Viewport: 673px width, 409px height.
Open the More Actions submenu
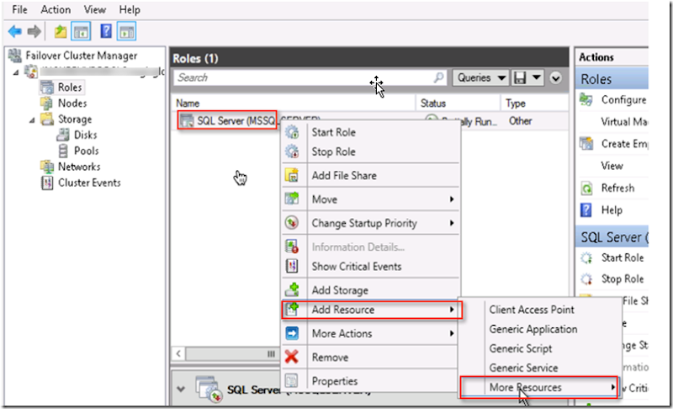371,333
